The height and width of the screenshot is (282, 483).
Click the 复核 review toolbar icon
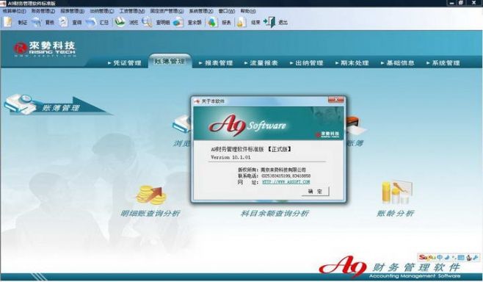tap(37, 22)
